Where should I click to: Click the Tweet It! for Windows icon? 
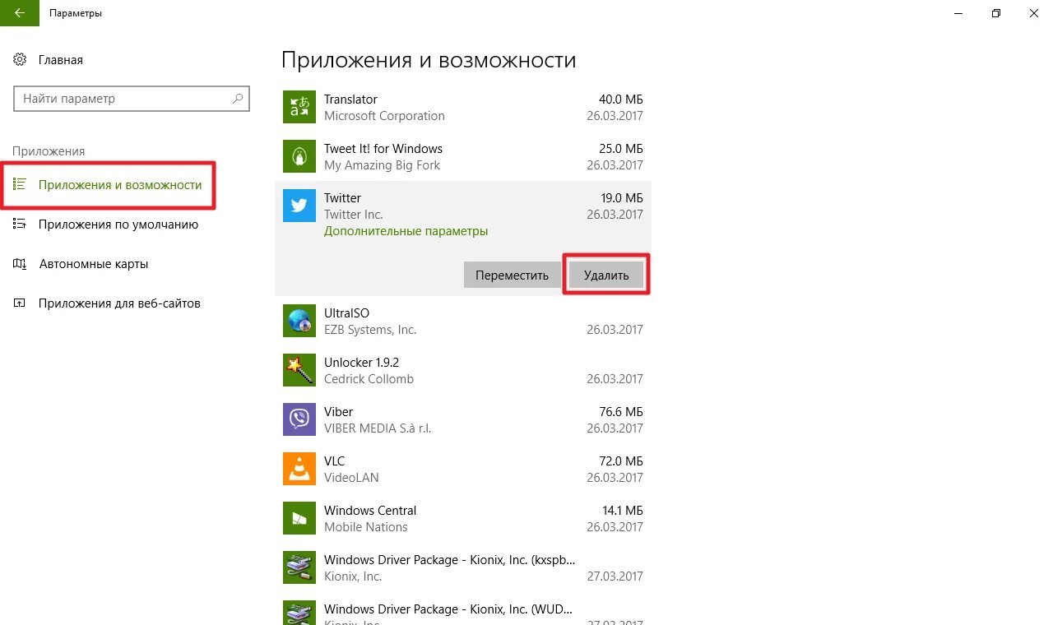coord(299,156)
